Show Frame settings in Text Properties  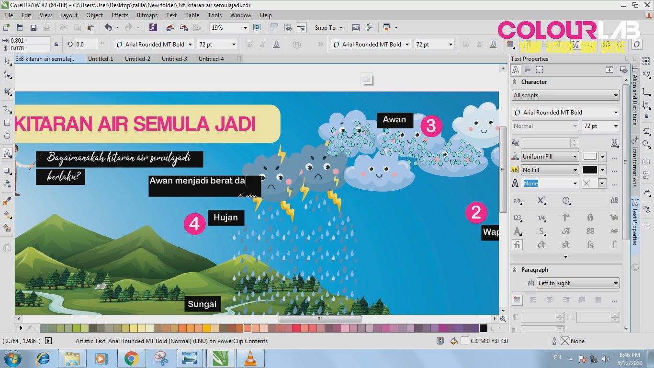(540, 69)
